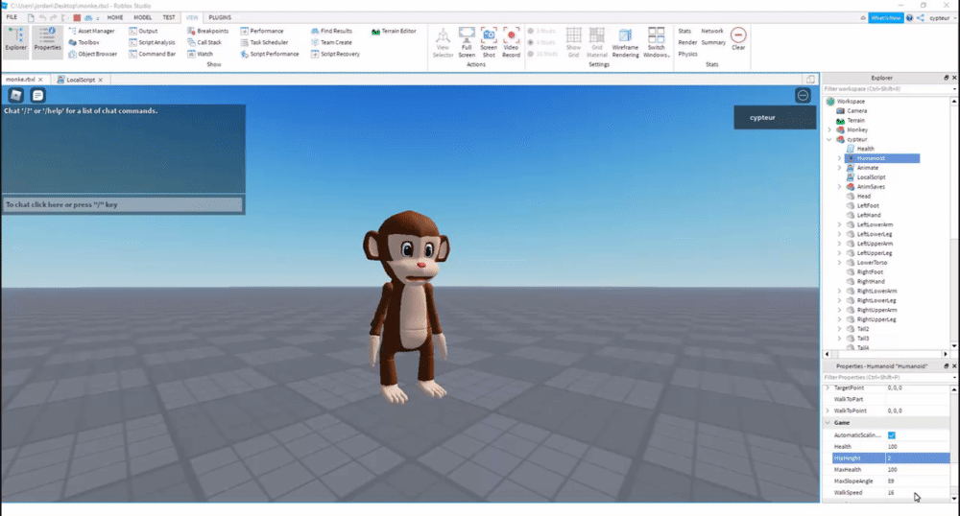Expand the WalkToPoint property
Viewport: 960px width, 516px height.
(x=828, y=410)
